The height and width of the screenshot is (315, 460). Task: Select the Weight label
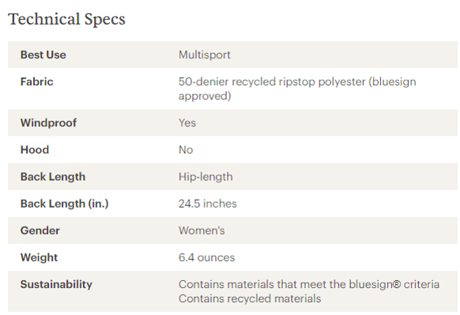click(x=39, y=257)
